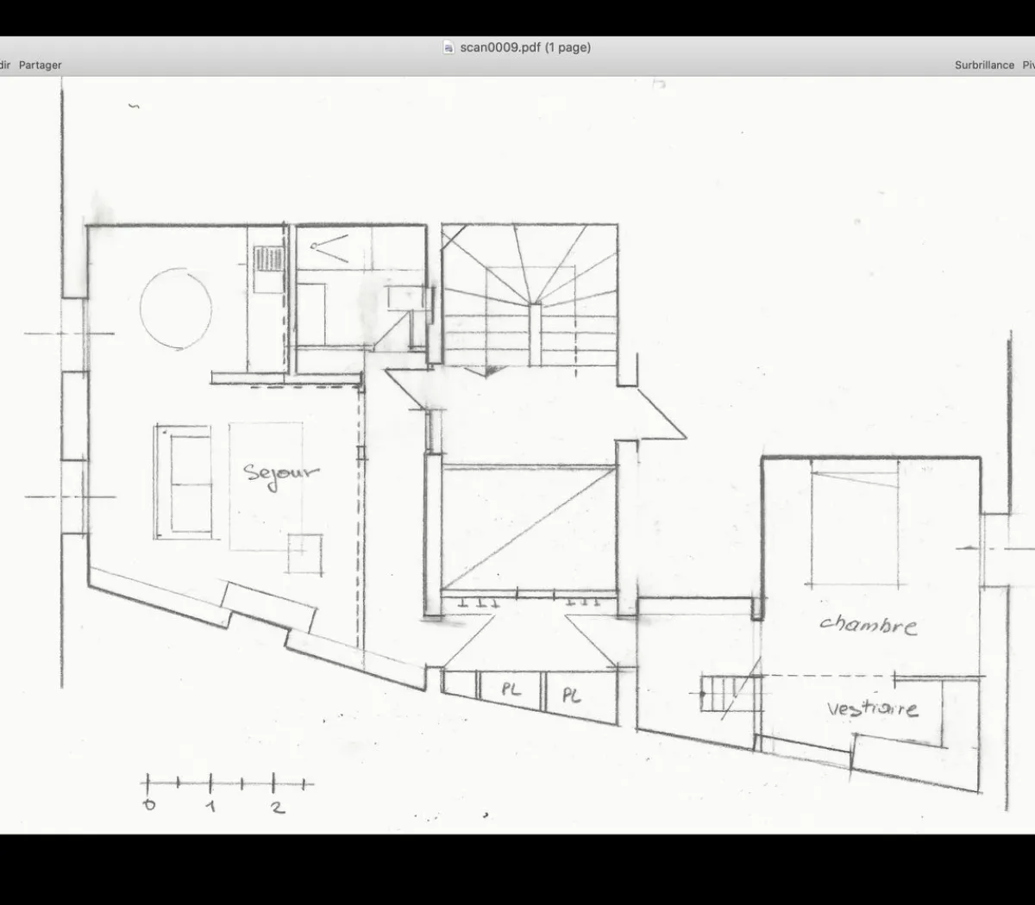Click the scan0009.pdf window title

[524, 47]
